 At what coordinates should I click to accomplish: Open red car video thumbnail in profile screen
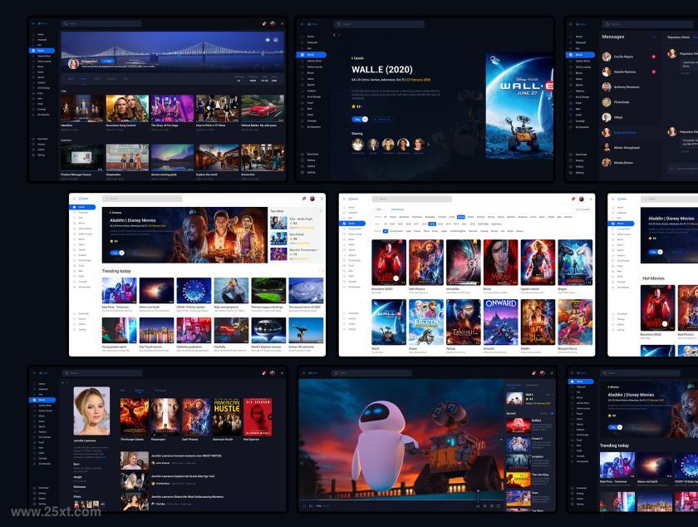coord(263,108)
